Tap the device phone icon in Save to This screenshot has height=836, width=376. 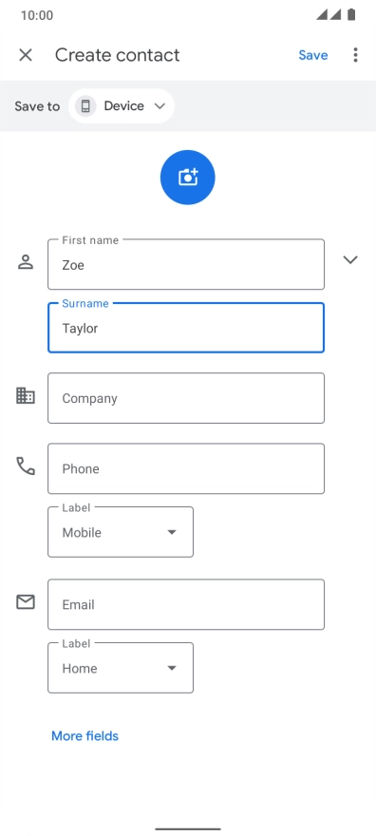[85, 106]
